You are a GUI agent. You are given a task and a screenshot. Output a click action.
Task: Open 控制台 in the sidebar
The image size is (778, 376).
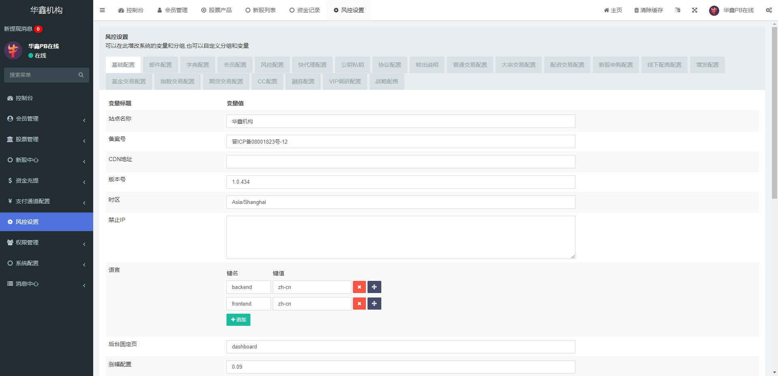pyautogui.click(x=47, y=98)
